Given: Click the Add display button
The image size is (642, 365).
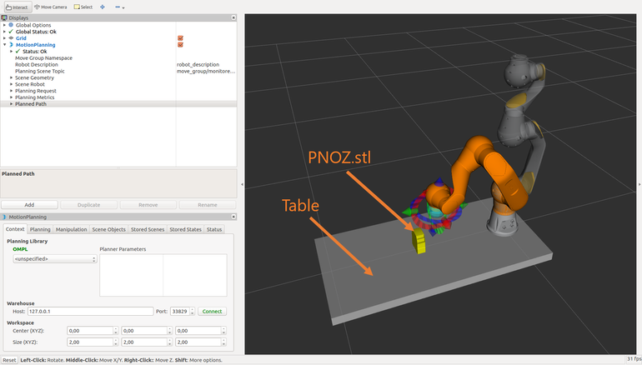Looking at the screenshot, I should pos(29,204).
